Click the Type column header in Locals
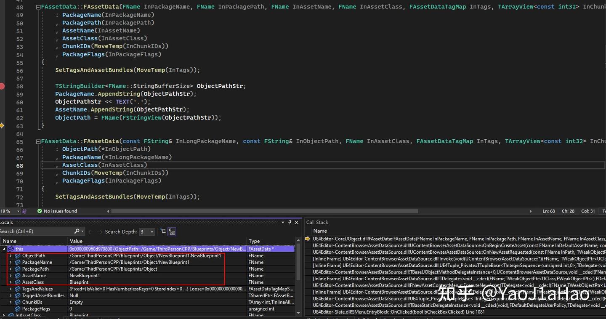Screen dimensions: 606x319 tap(271, 241)
